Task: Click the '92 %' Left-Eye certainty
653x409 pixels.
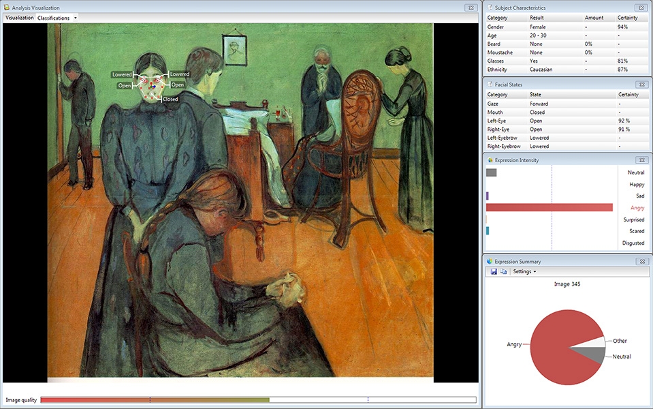Action: (x=624, y=121)
